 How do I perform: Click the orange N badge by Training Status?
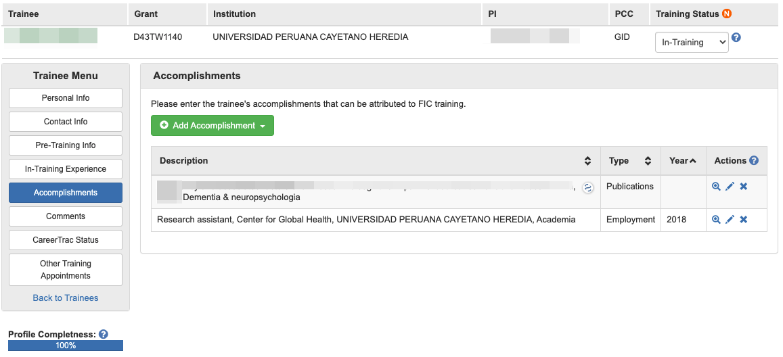tap(728, 14)
